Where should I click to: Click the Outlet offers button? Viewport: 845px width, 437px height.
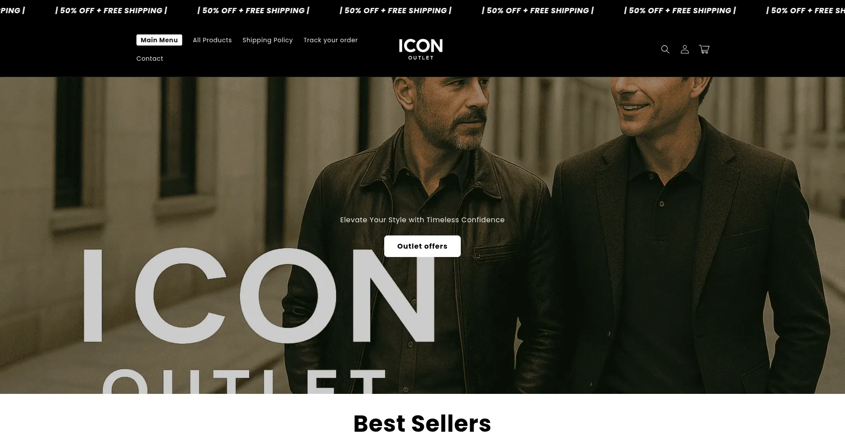pyautogui.click(x=422, y=246)
